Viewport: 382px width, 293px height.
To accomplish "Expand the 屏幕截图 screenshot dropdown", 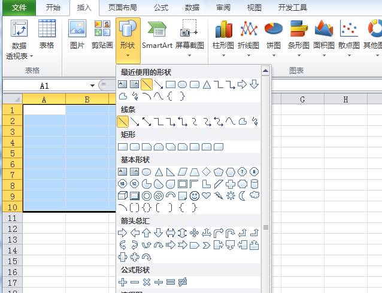I will pos(190,39).
